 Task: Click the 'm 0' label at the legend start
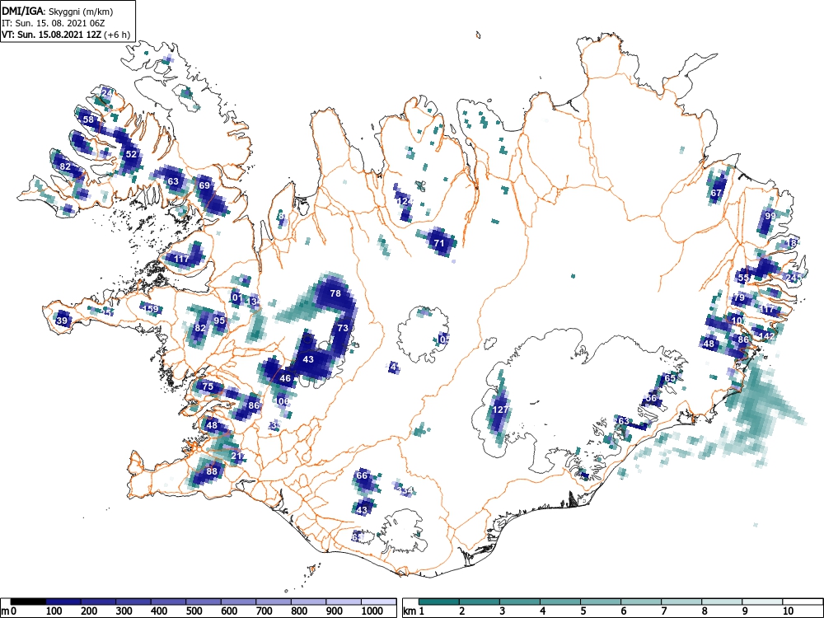9,611
